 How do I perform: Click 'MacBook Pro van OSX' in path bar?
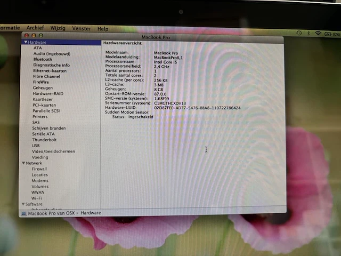51,213
